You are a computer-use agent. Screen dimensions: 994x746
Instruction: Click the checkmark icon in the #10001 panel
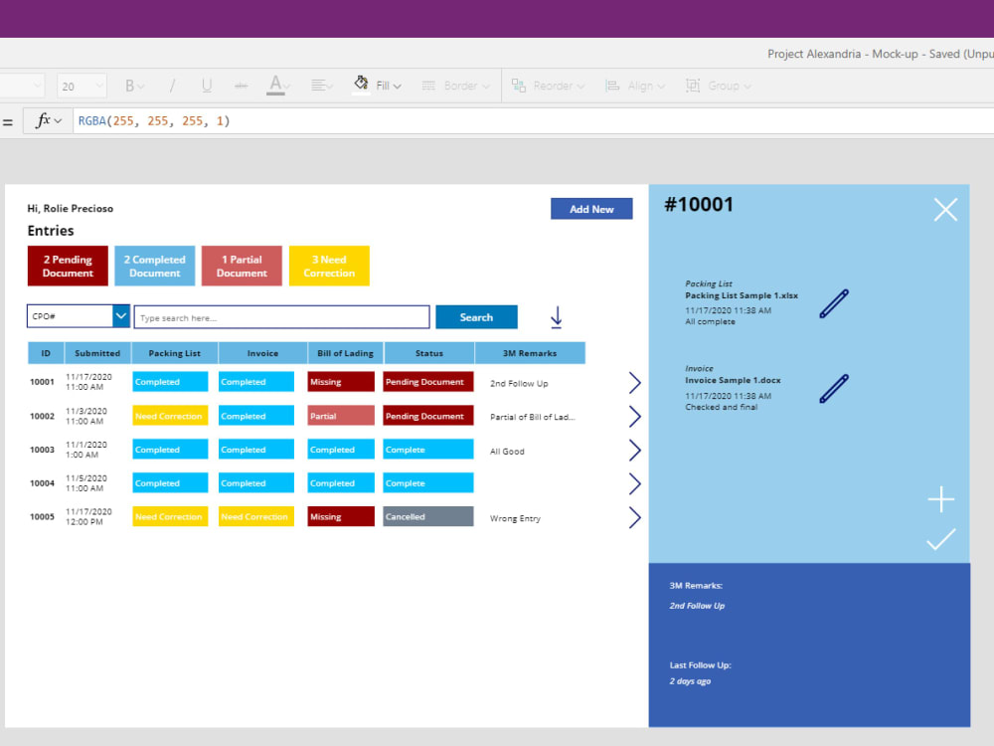940,540
